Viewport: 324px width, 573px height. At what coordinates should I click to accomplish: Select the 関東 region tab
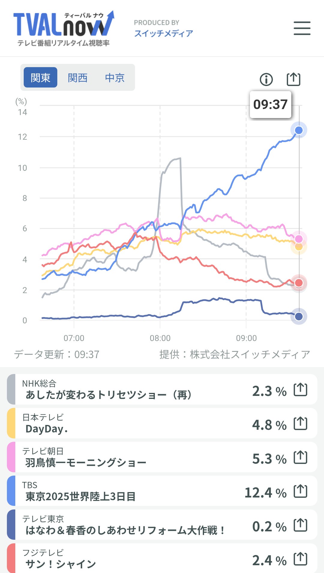click(x=40, y=78)
